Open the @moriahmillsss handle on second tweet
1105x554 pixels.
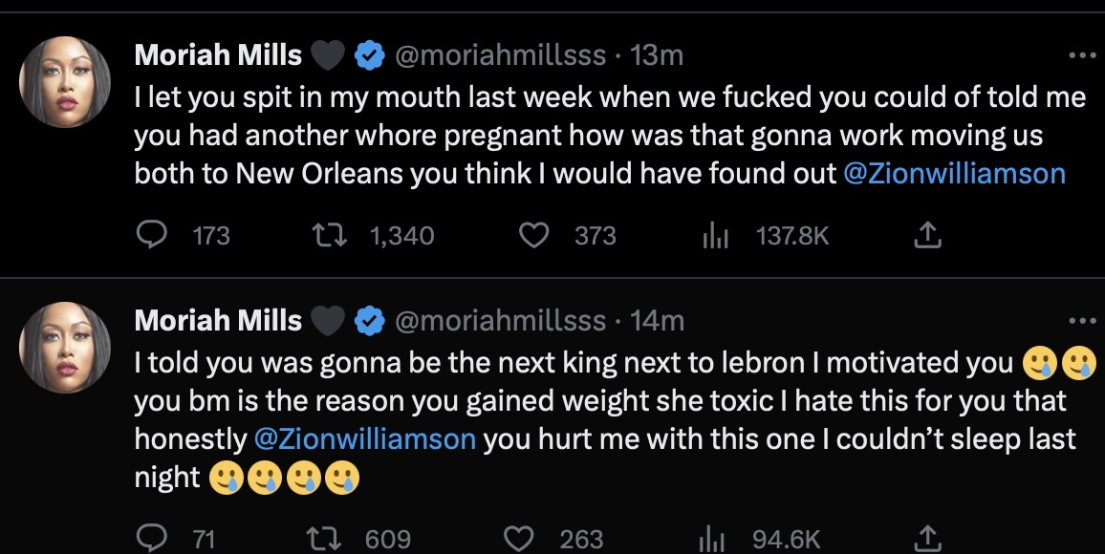[x=500, y=321]
